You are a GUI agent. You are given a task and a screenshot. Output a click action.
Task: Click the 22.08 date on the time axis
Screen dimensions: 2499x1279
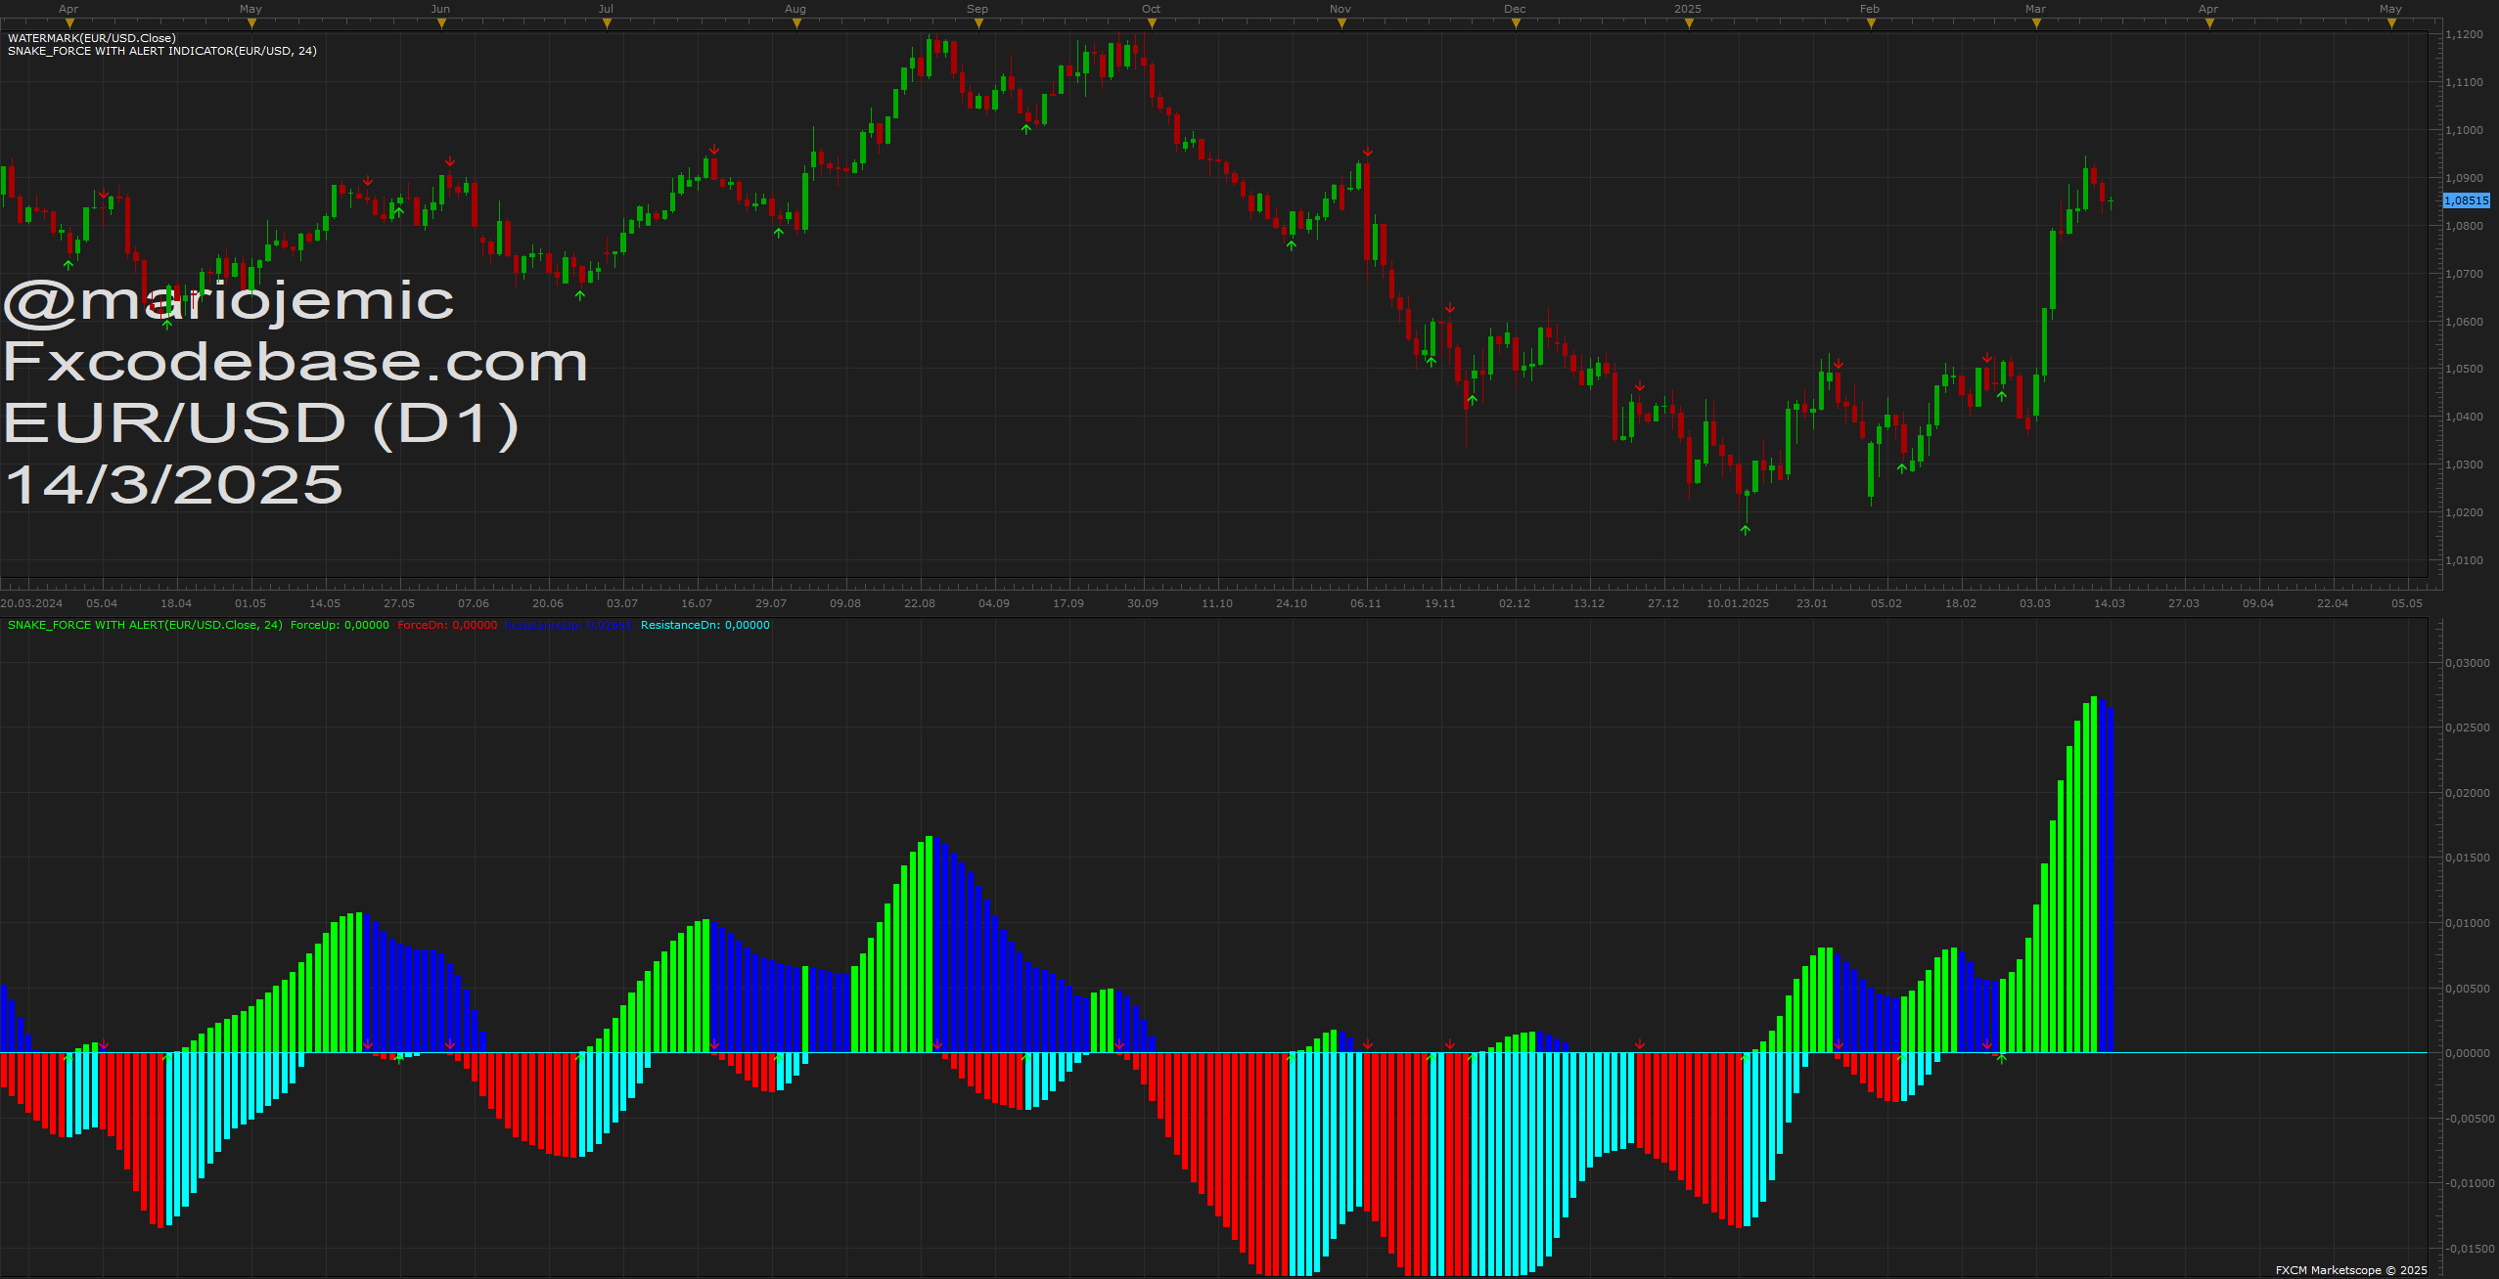[x=920, y=603]
